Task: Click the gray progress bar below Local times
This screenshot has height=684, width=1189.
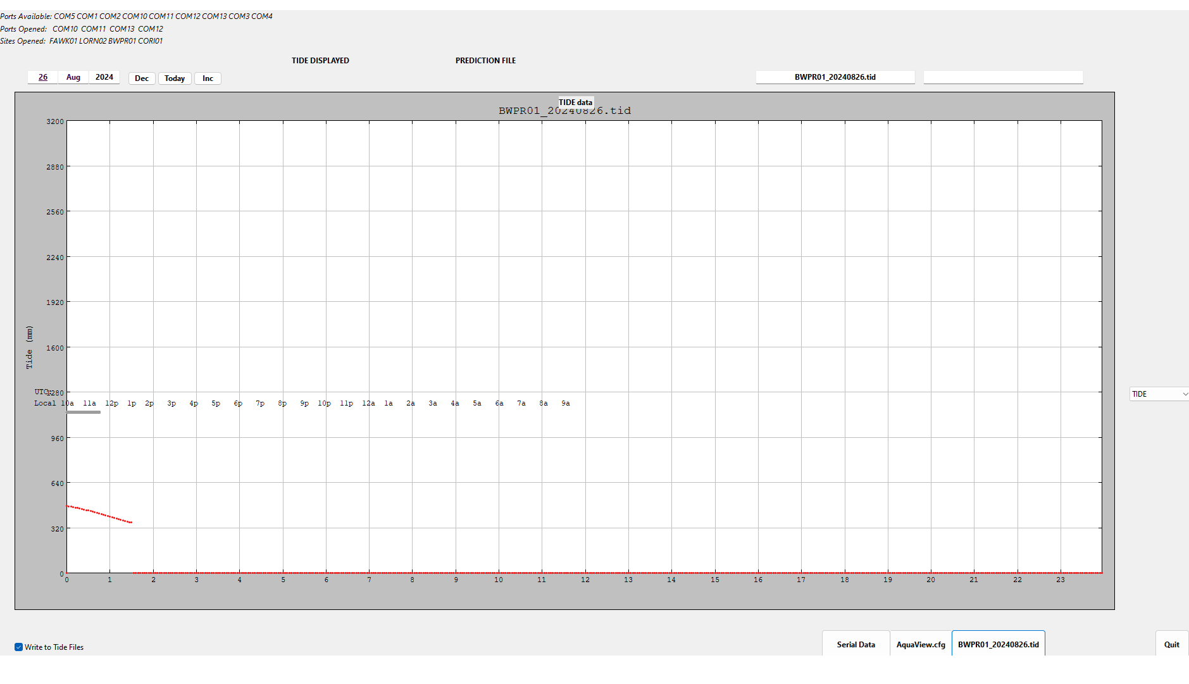Action: (x=82, y=413)
